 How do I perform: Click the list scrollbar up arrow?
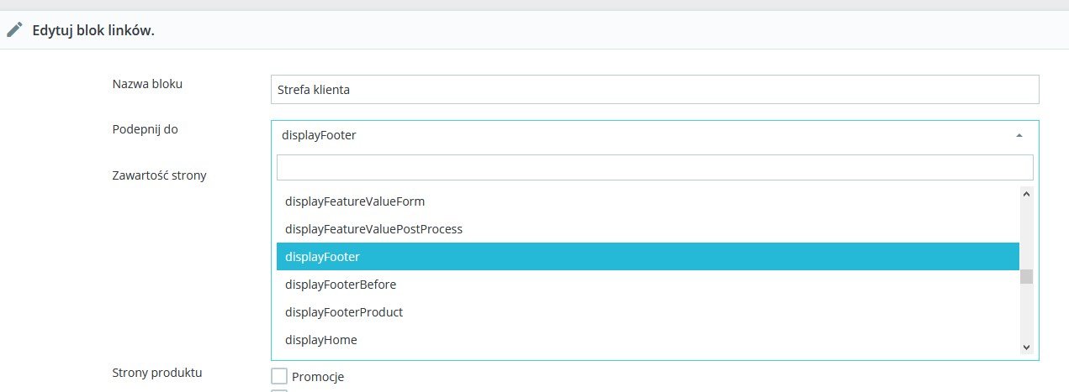coord(1026,194)
